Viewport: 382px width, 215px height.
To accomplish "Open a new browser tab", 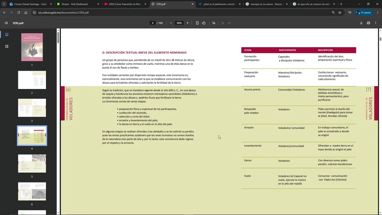I will [341, 4].
